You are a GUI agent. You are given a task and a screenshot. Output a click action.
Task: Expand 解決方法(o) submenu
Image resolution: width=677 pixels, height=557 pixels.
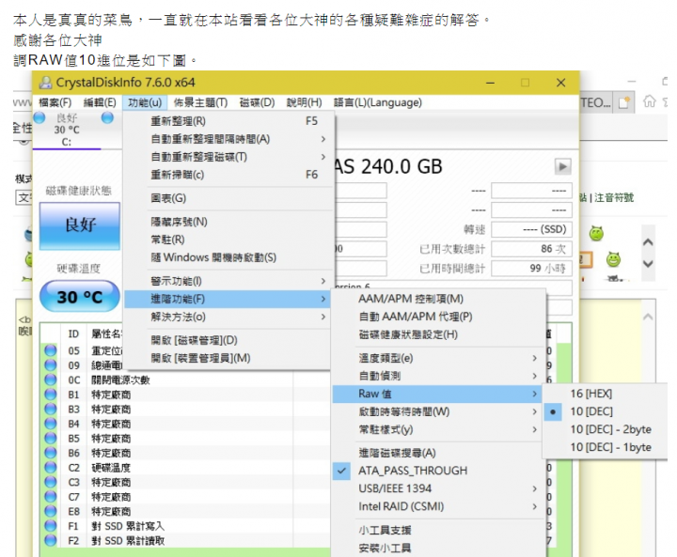[228, 317]
